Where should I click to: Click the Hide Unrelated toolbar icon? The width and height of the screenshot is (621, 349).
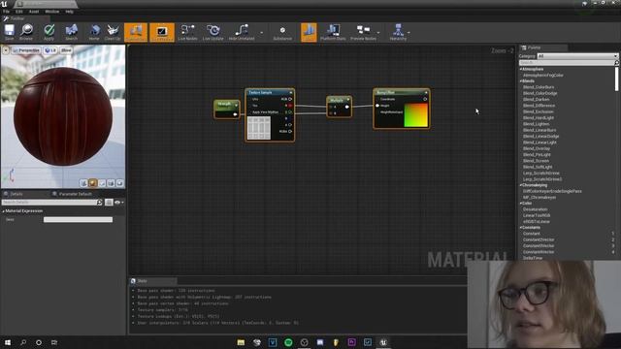click(242, 32)
